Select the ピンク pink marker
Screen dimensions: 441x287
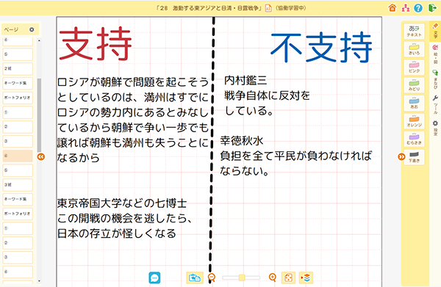point(414,68)
